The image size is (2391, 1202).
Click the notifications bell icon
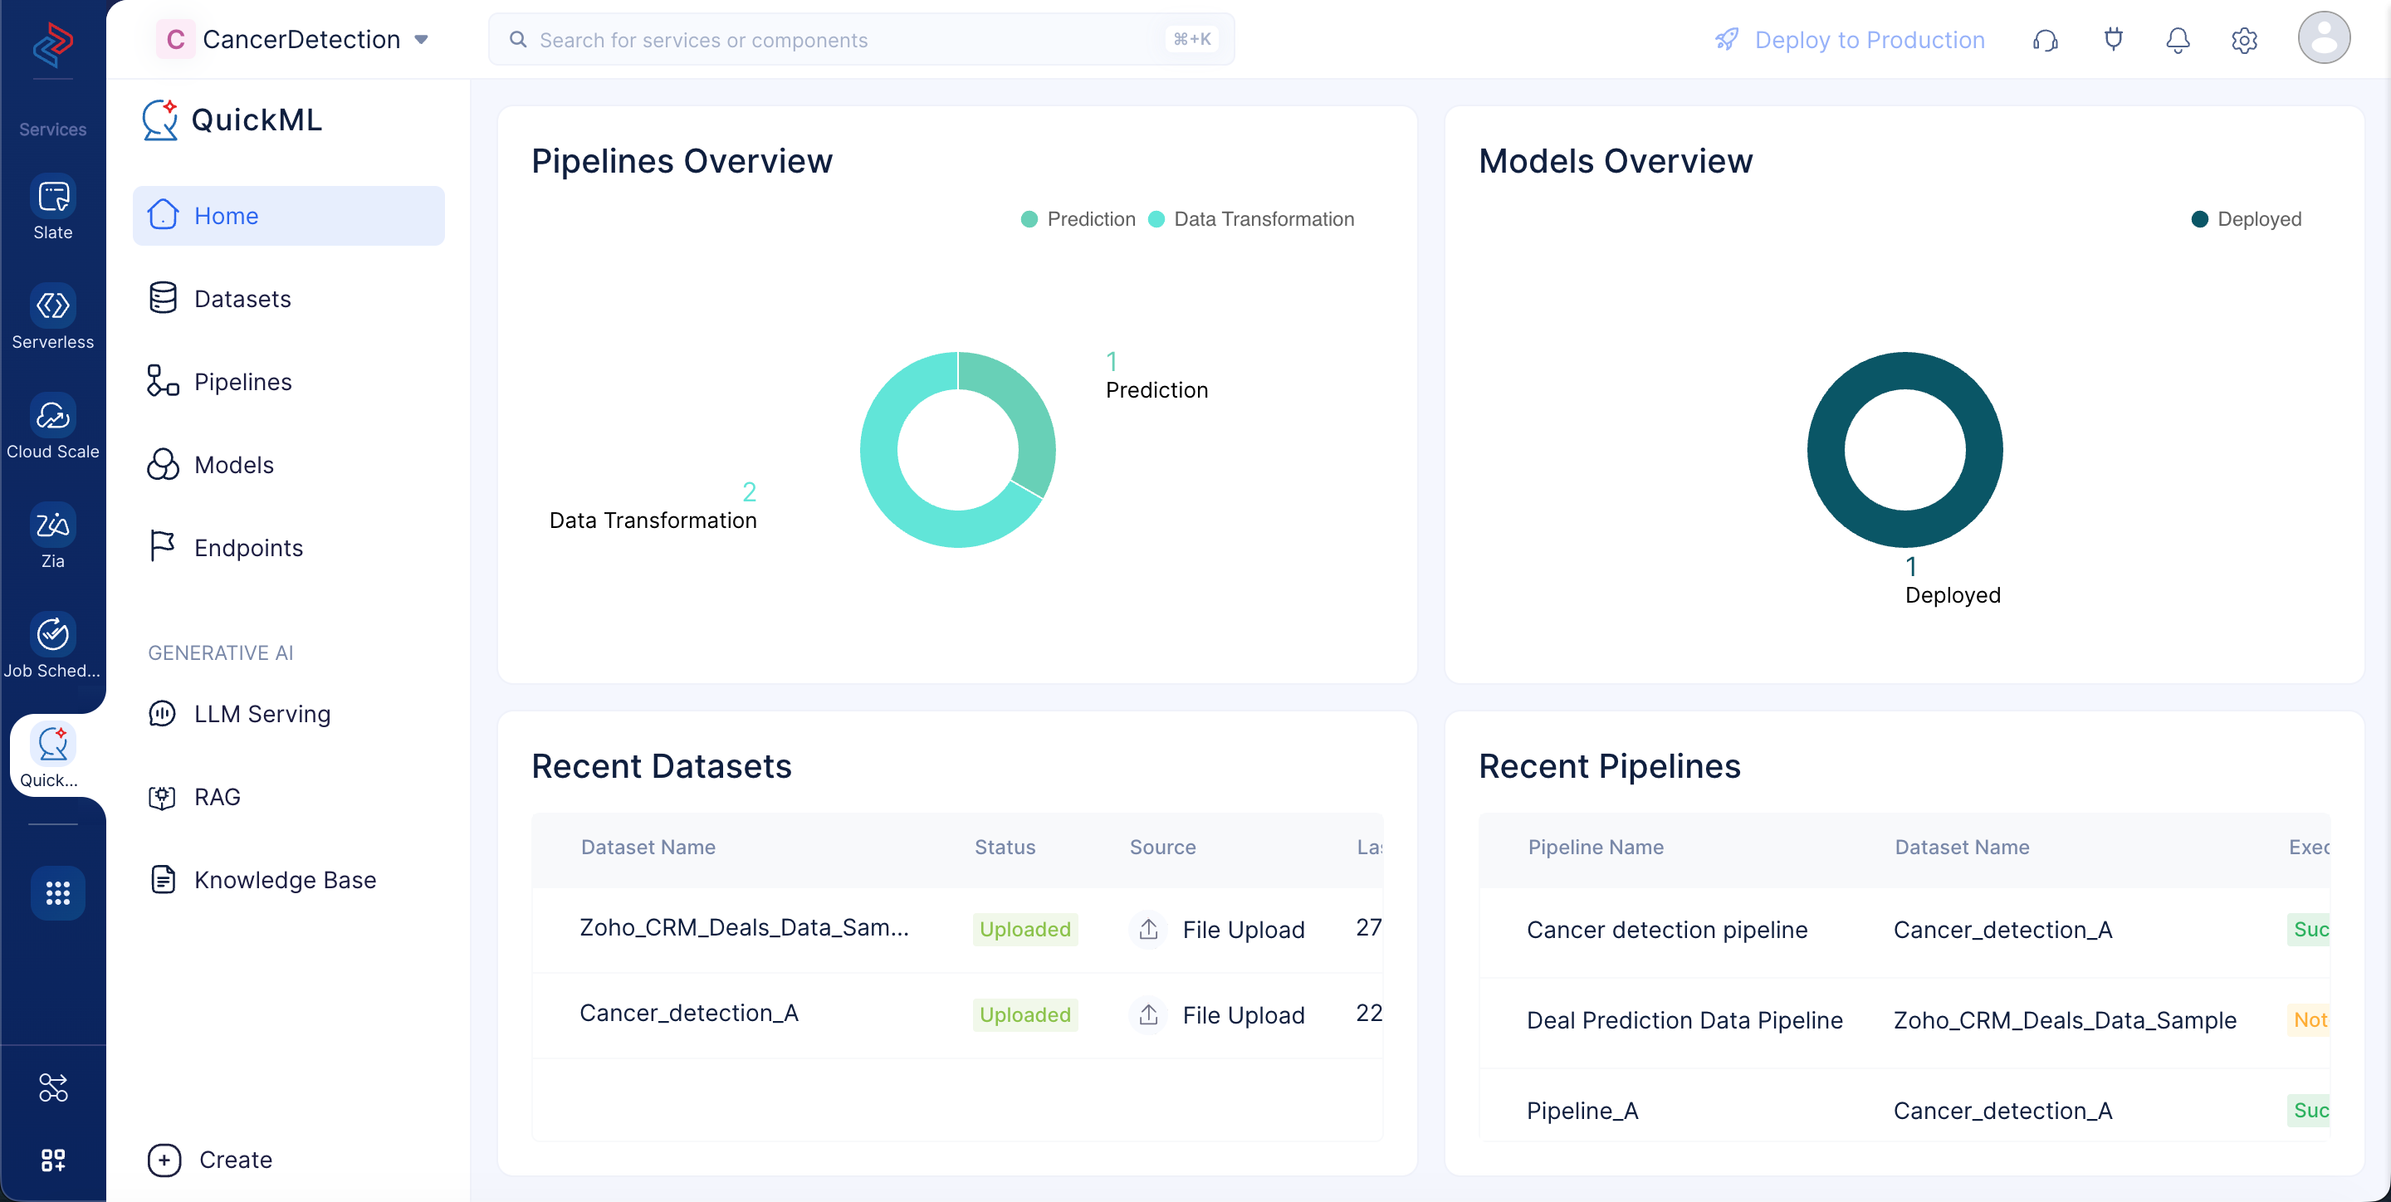pyautogui.click(x=2178, y=40)
